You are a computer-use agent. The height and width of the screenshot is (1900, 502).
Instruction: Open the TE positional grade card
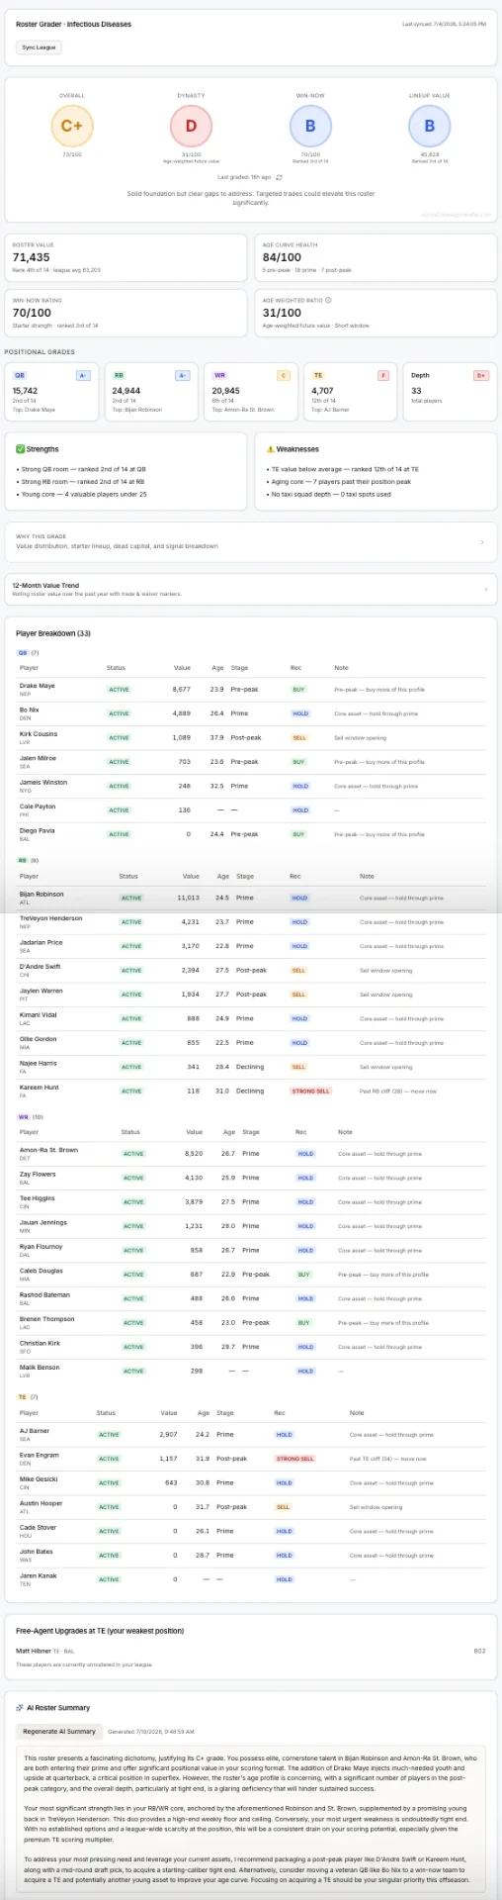tap(350, 390)
